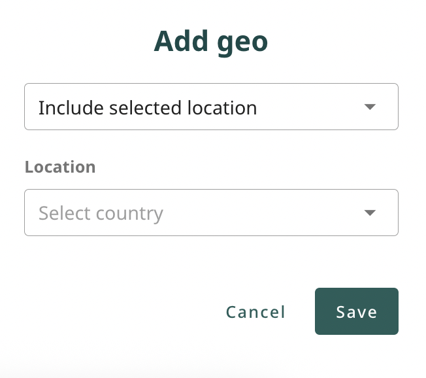Click the word geo in the title

point(242,44)
